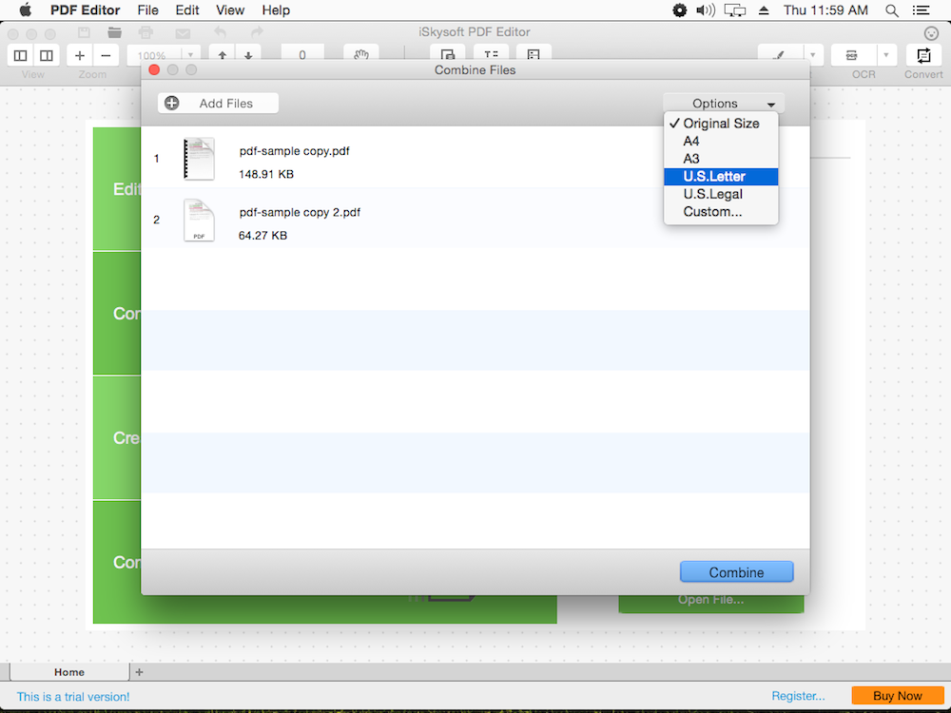Image resolution: width=951 pixels, height=713 pixels.
Task: Click the page number field showing 0
Action: (302, 55)
